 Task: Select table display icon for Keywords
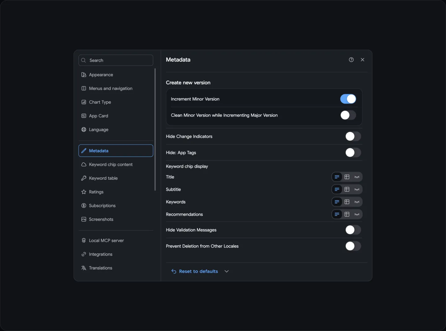coord(347,202)
